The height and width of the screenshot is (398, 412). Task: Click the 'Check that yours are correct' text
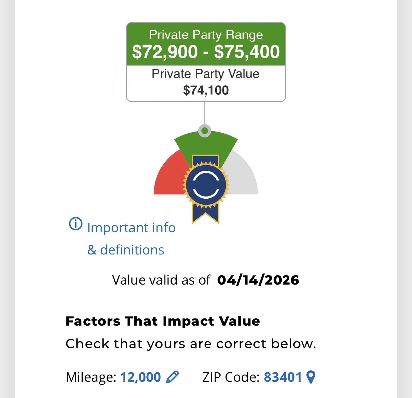pos(191,344)
